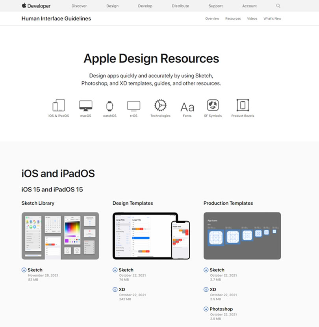Click the 'Apple Design Resources' page title
The width and height of the screenshot is (319, 327).
pyautogui.click(x=151, y=59)
